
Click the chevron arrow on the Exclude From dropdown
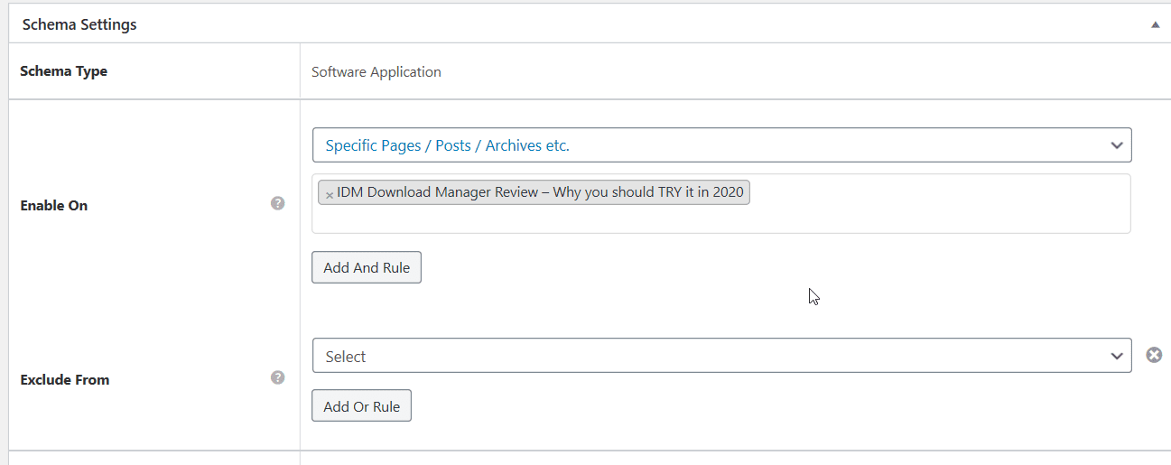[1117, 357]
